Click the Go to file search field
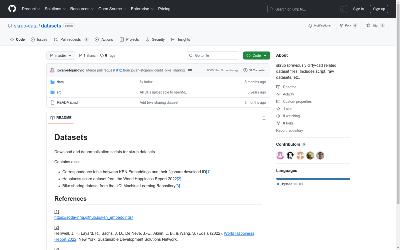 212,55
